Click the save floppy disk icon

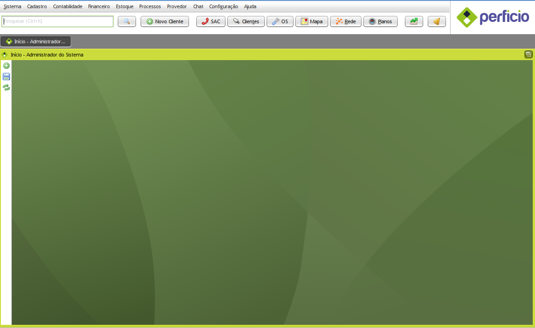click(6, 76)
